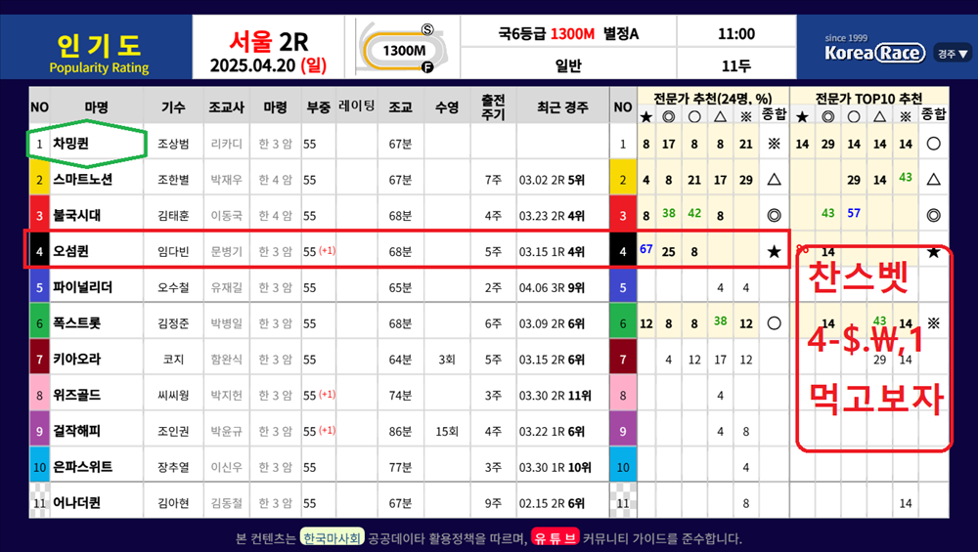Click the 최근 경주 column header
Viewport: 978px width, 552px height.
pyautogui.click(x=562, y=107)
